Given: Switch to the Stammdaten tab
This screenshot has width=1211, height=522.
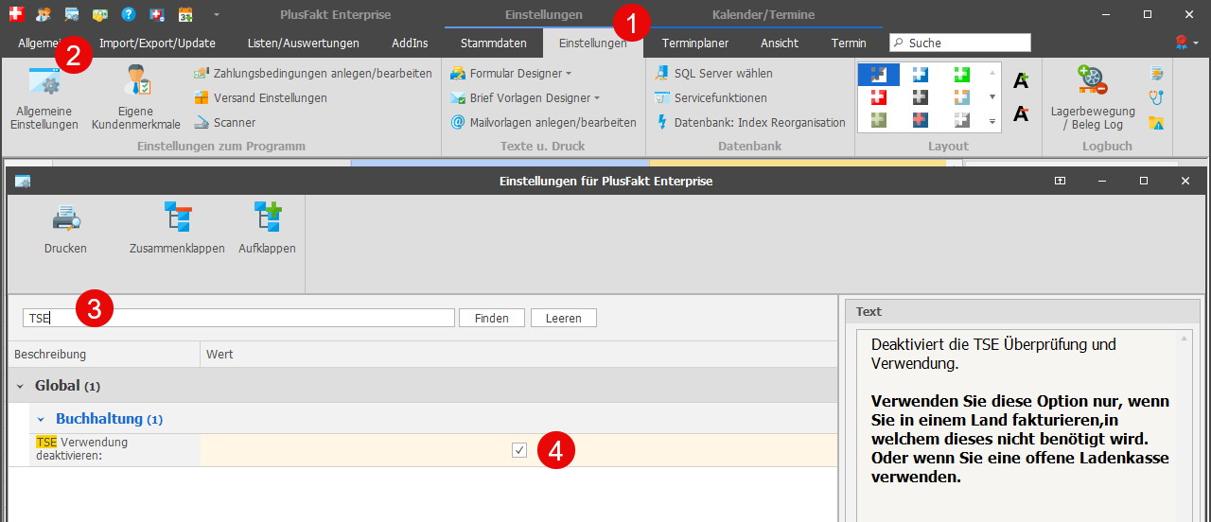Looking at the screenshot, I should 494,43.
